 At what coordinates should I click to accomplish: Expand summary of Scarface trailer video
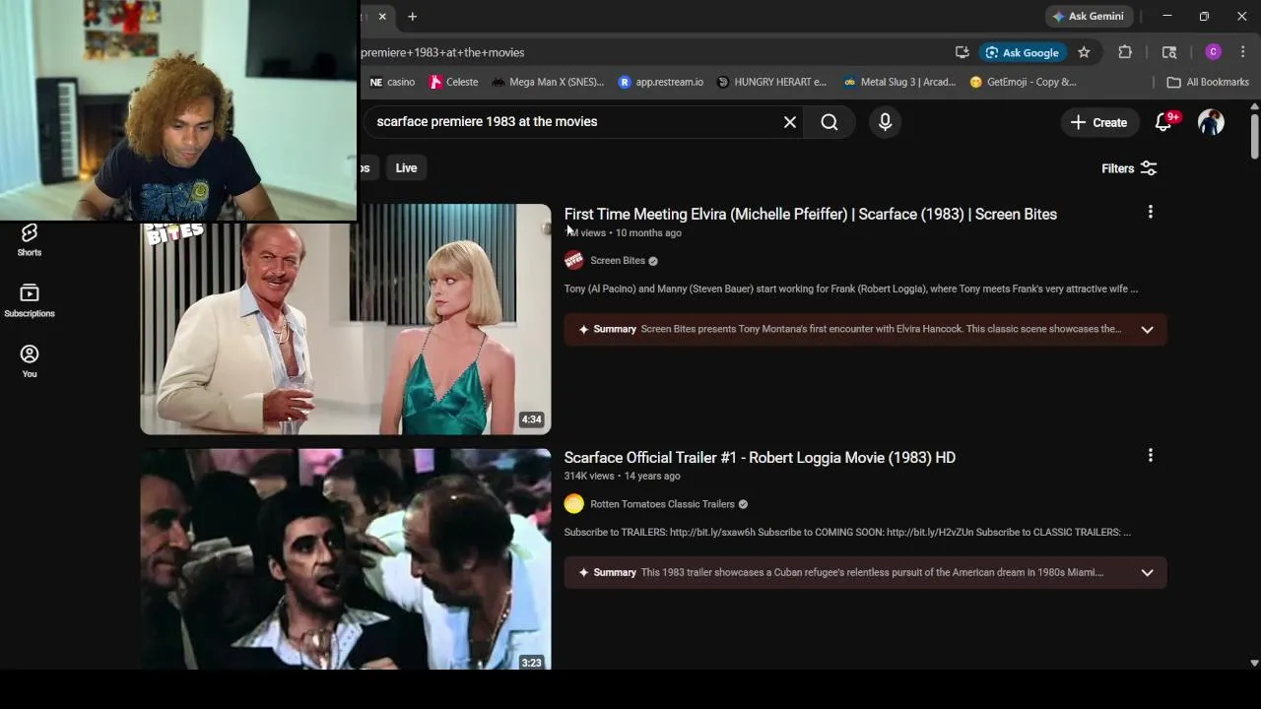click(x=1147, y=573)
